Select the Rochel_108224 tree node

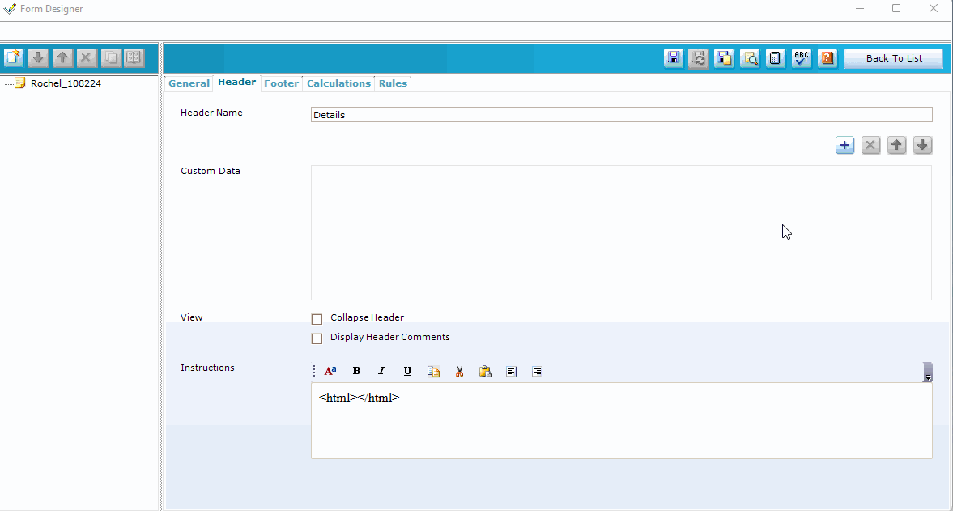(66, 83)
